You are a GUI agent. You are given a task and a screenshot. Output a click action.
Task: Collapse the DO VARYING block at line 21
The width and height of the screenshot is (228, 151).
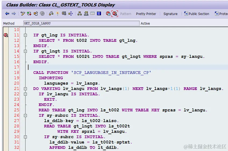pos(26,89)
